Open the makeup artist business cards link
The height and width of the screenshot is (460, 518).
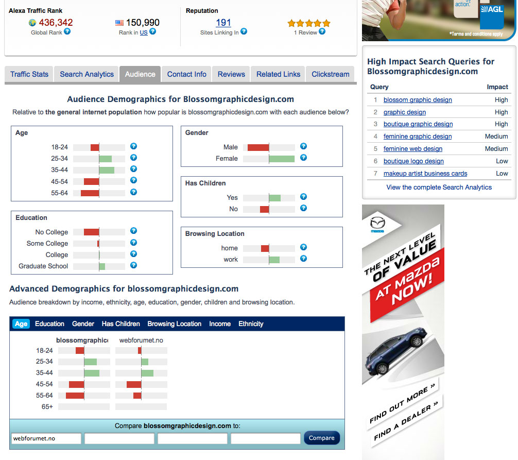point(425,174)
